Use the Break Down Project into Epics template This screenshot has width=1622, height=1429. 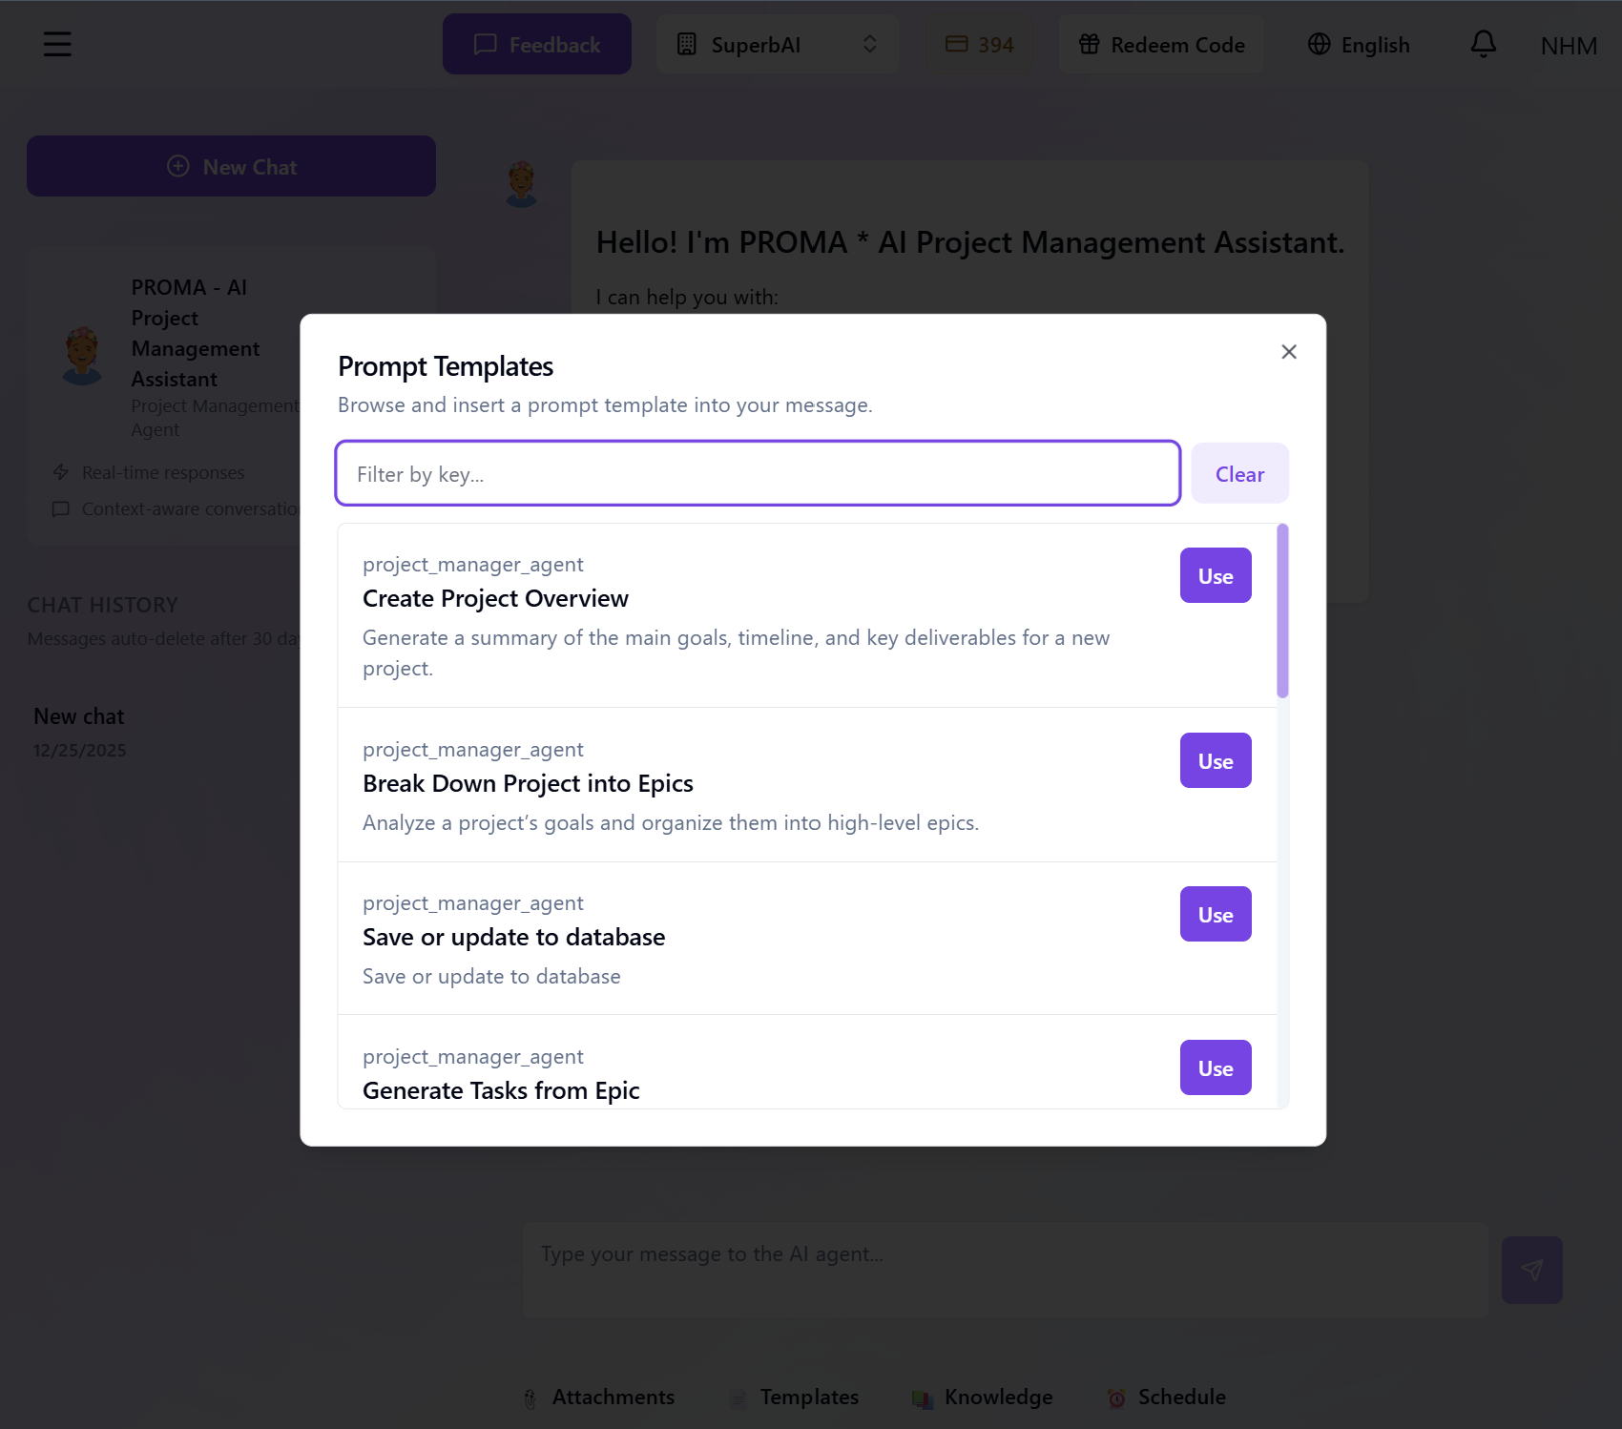(x=1215, y=760)
